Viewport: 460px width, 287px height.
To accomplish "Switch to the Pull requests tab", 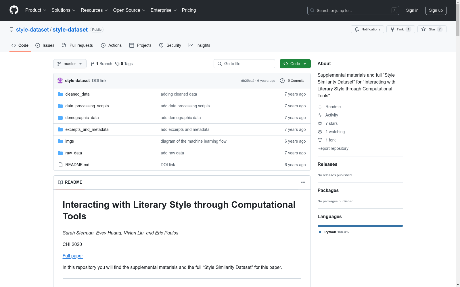I will coord(77,45).
